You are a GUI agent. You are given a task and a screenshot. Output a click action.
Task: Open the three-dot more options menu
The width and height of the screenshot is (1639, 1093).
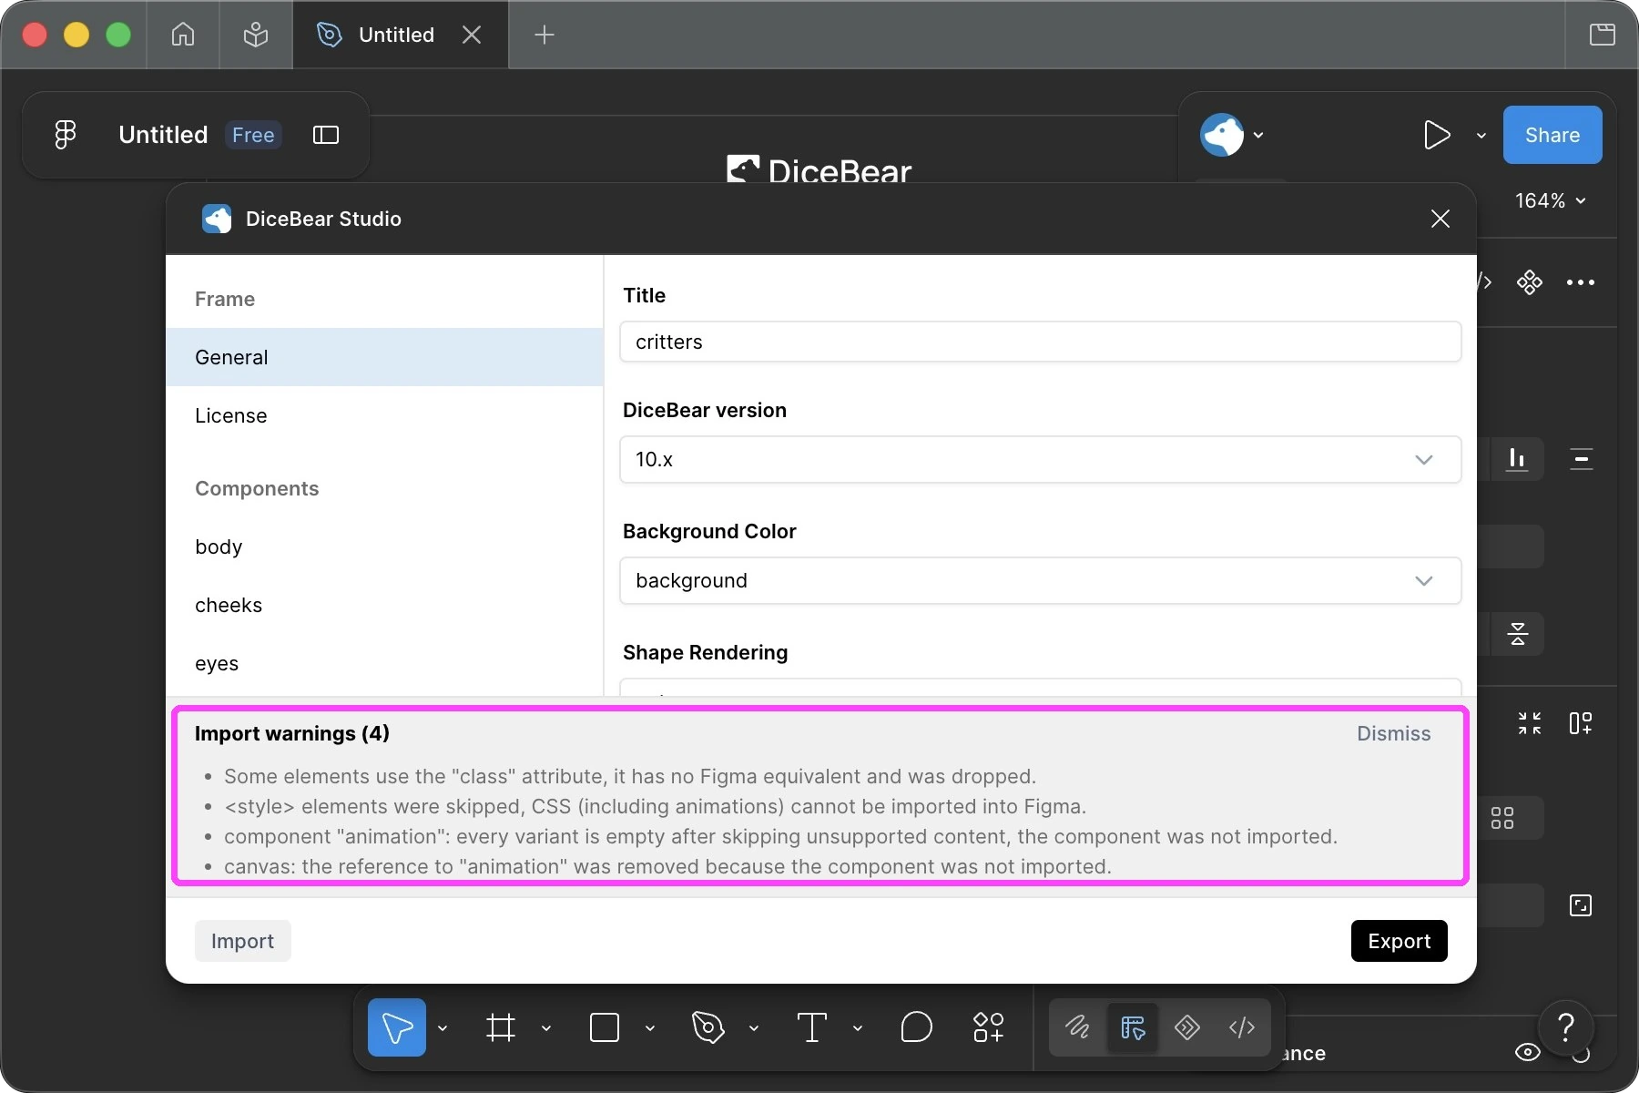click(x=1581, y=282)
